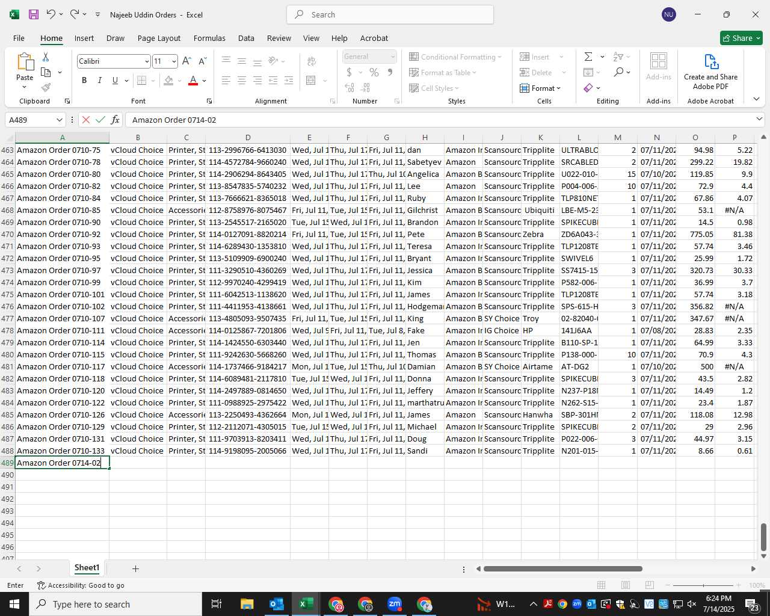Viewport: 770px width, 616px height.
Task: Click the AutoSum sigma icon
Action: click(x=588, y=57)
